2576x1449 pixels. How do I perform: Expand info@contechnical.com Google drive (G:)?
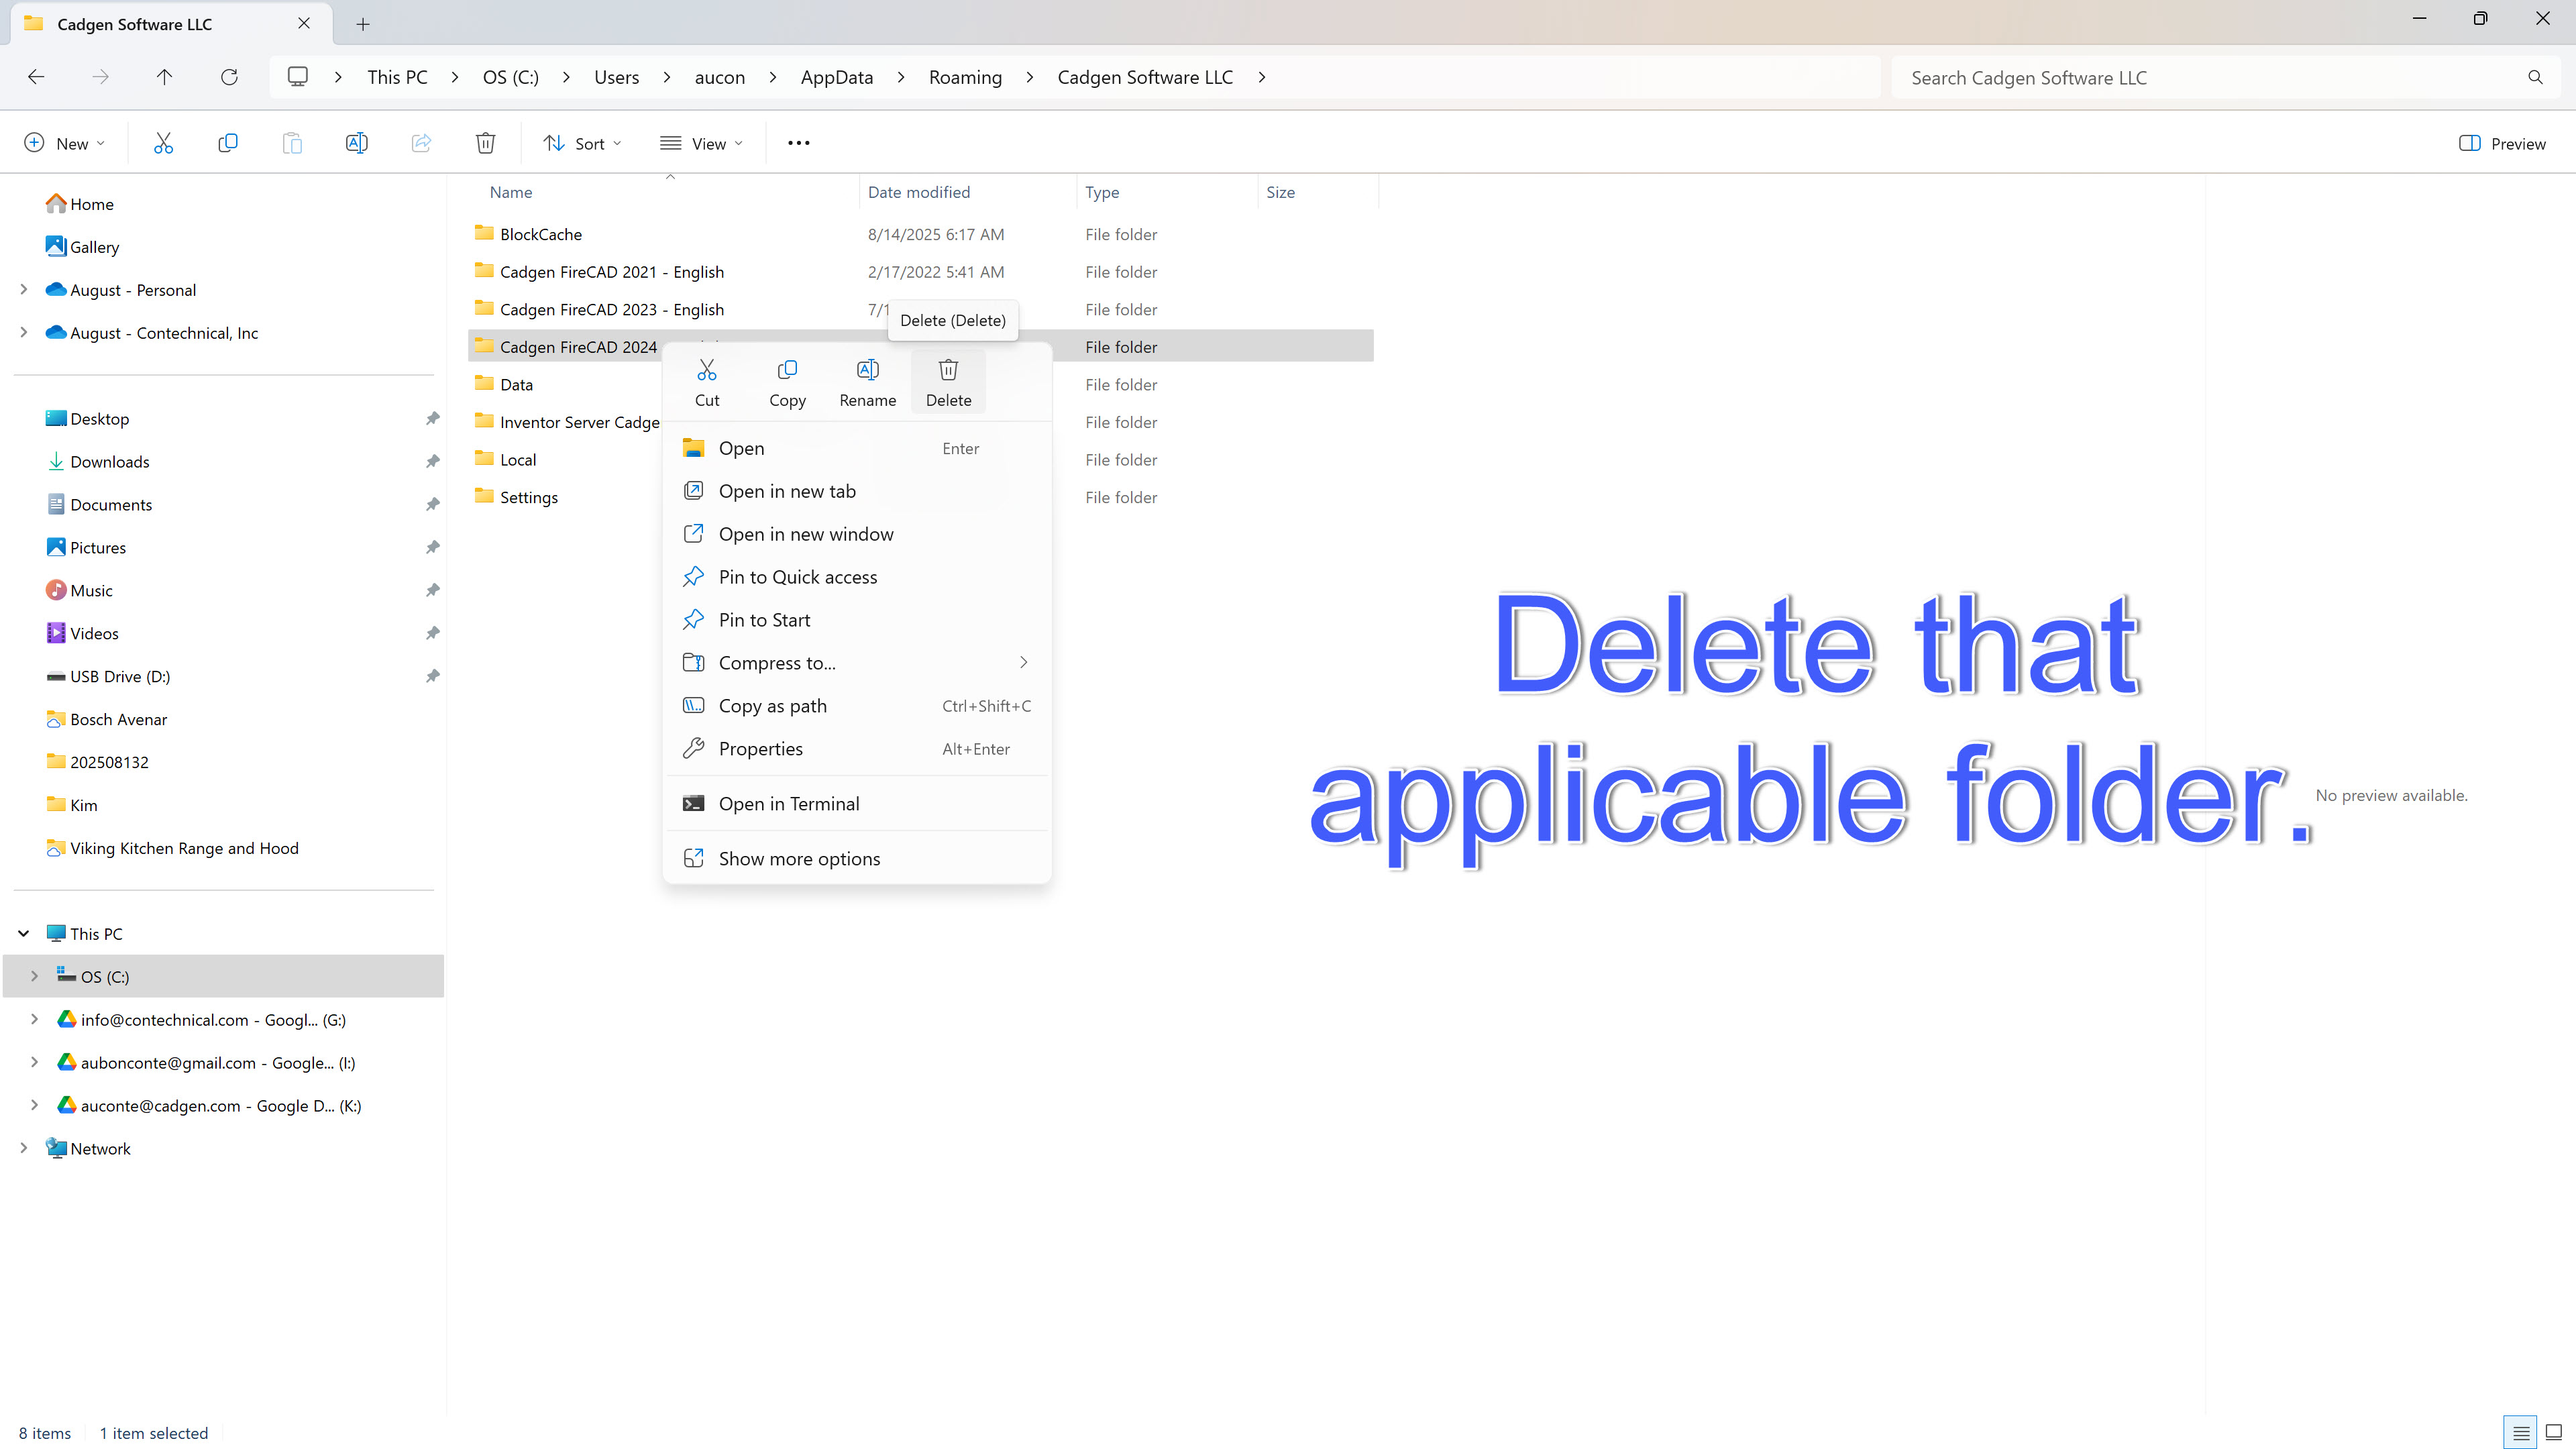point(34,1019)
